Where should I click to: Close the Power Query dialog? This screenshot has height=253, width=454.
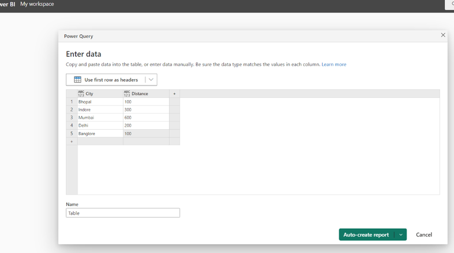[443, 35]
